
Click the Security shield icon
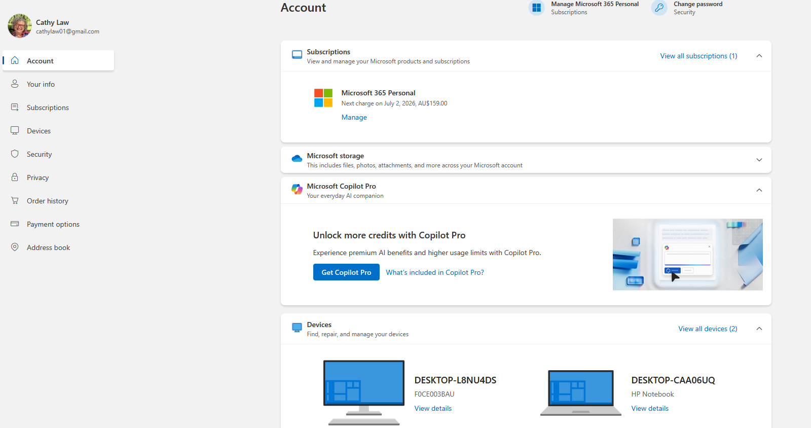15,154
